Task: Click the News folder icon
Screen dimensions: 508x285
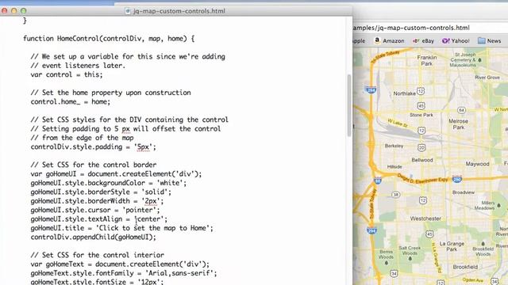Action: [x=482, y=40]
